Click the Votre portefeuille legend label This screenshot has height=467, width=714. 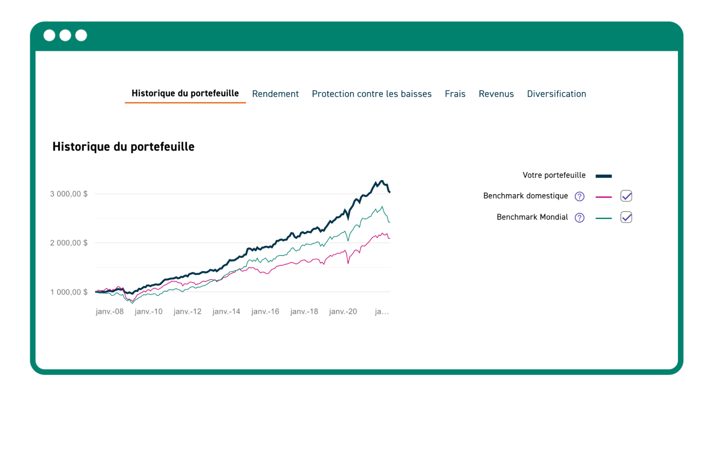pyautogui.click(x=554, y=175)
